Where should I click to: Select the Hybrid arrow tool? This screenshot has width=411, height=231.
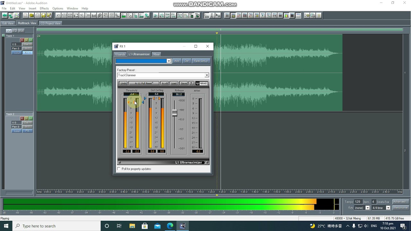tap(206, 15)
